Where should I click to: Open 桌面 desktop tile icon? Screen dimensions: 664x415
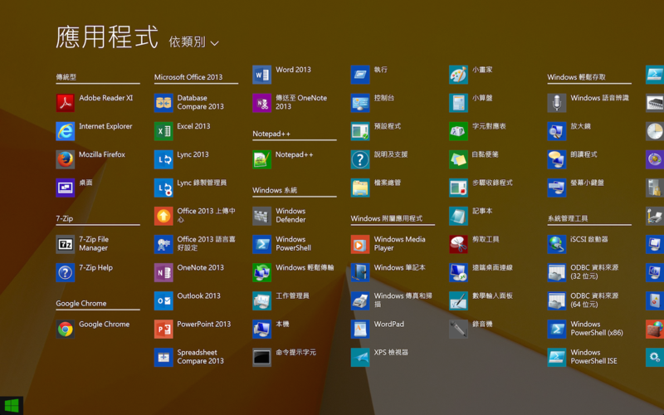(66, 188)
